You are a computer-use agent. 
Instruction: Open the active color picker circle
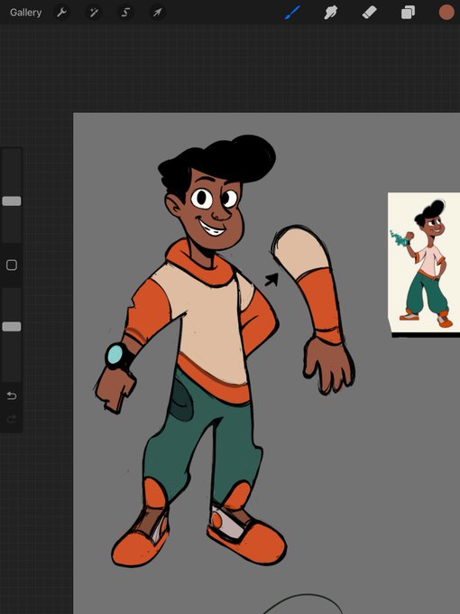(446, 13)
